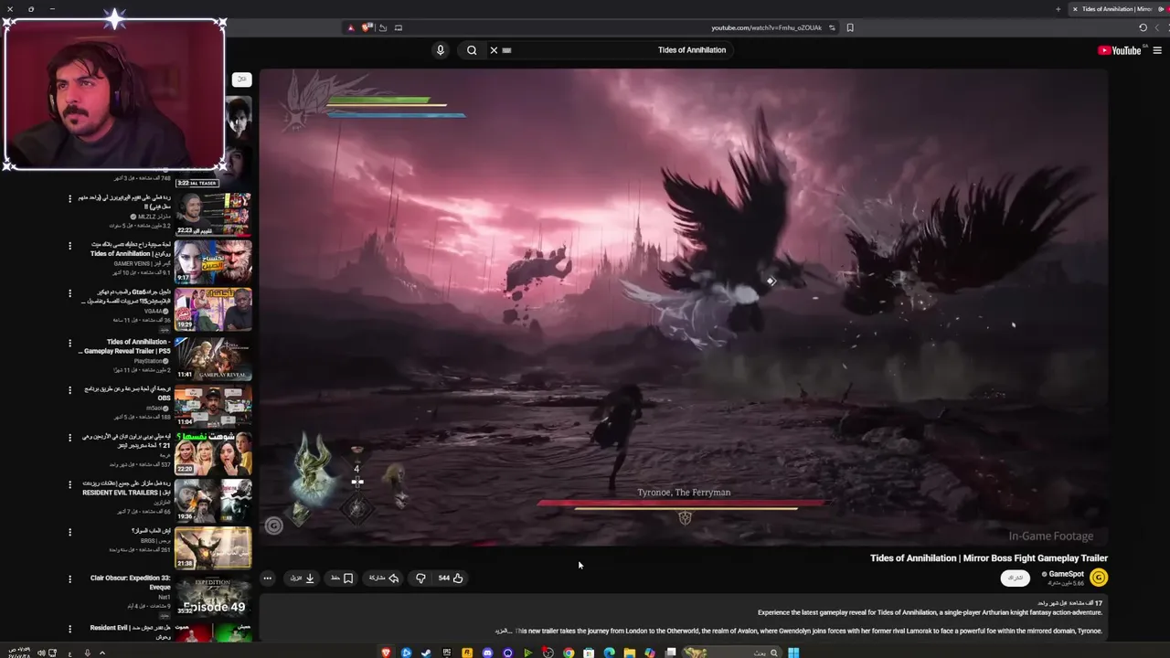Open the OBS tutorial video thumbnail

pos(213,406)
